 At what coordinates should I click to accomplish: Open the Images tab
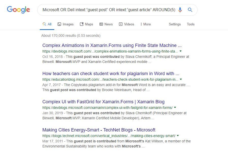(x=65, y=24)
